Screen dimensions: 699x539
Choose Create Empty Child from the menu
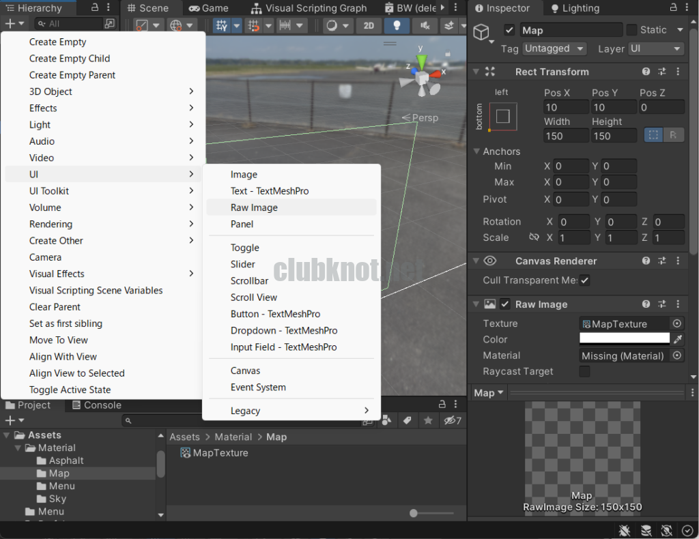tap(70, 59)
